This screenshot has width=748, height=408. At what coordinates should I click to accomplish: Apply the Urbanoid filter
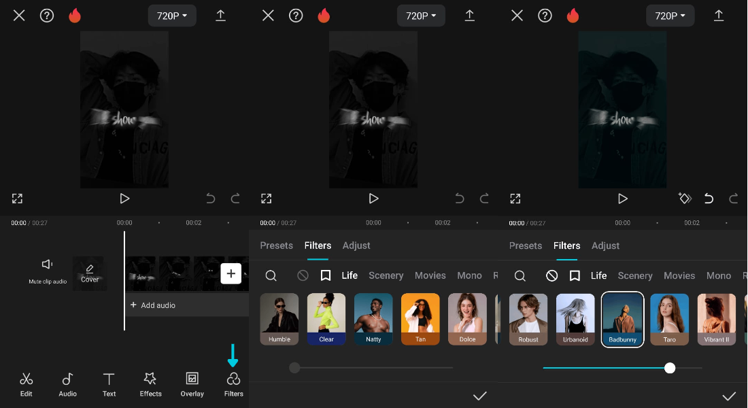(x=575, y=319)
